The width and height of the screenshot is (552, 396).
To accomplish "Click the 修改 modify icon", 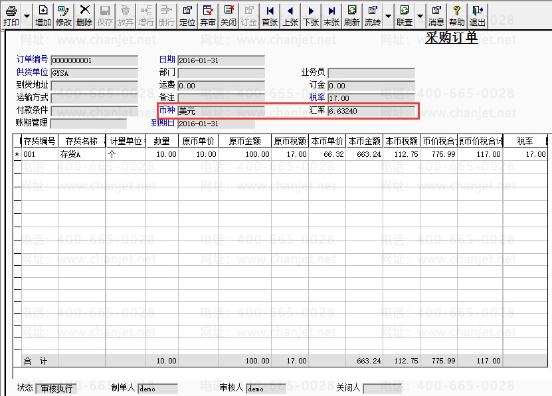I will pyautogui.click(x=62, y=15).
